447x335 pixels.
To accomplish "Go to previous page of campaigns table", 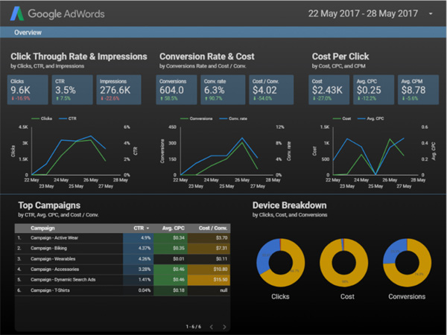I will pyautogui.click(x=212, y=327).
